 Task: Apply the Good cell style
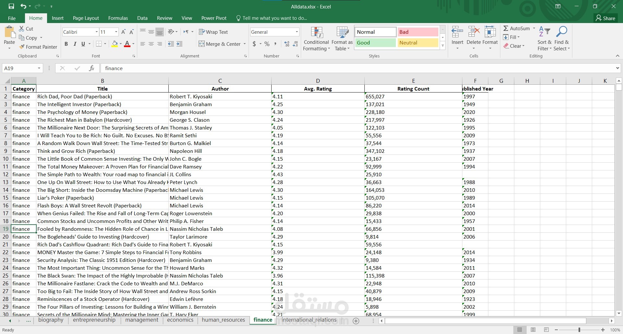coord(375,43)
